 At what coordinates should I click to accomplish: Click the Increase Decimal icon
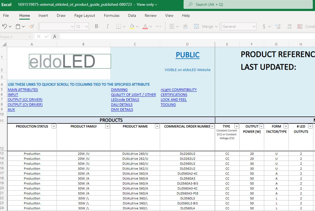(x=289, y=26)
